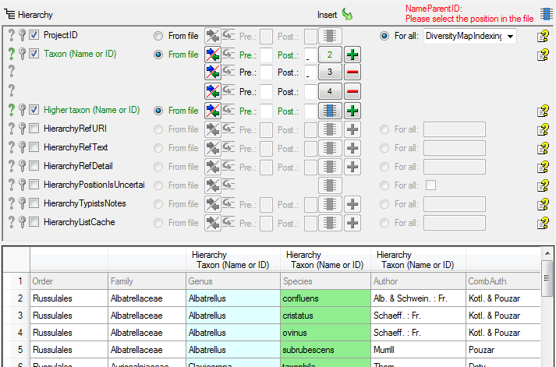Click the Pre. text field for Taxon
Screen dimensions: 556x367
point(266,55)
